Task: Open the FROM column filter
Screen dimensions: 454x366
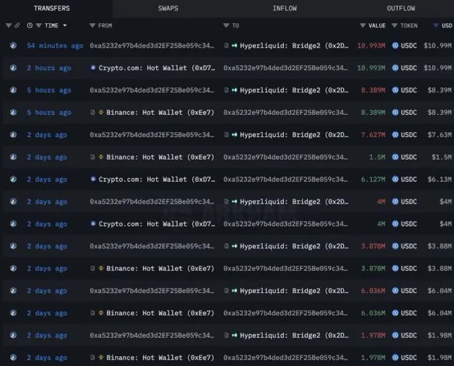Action: point(92,26)
